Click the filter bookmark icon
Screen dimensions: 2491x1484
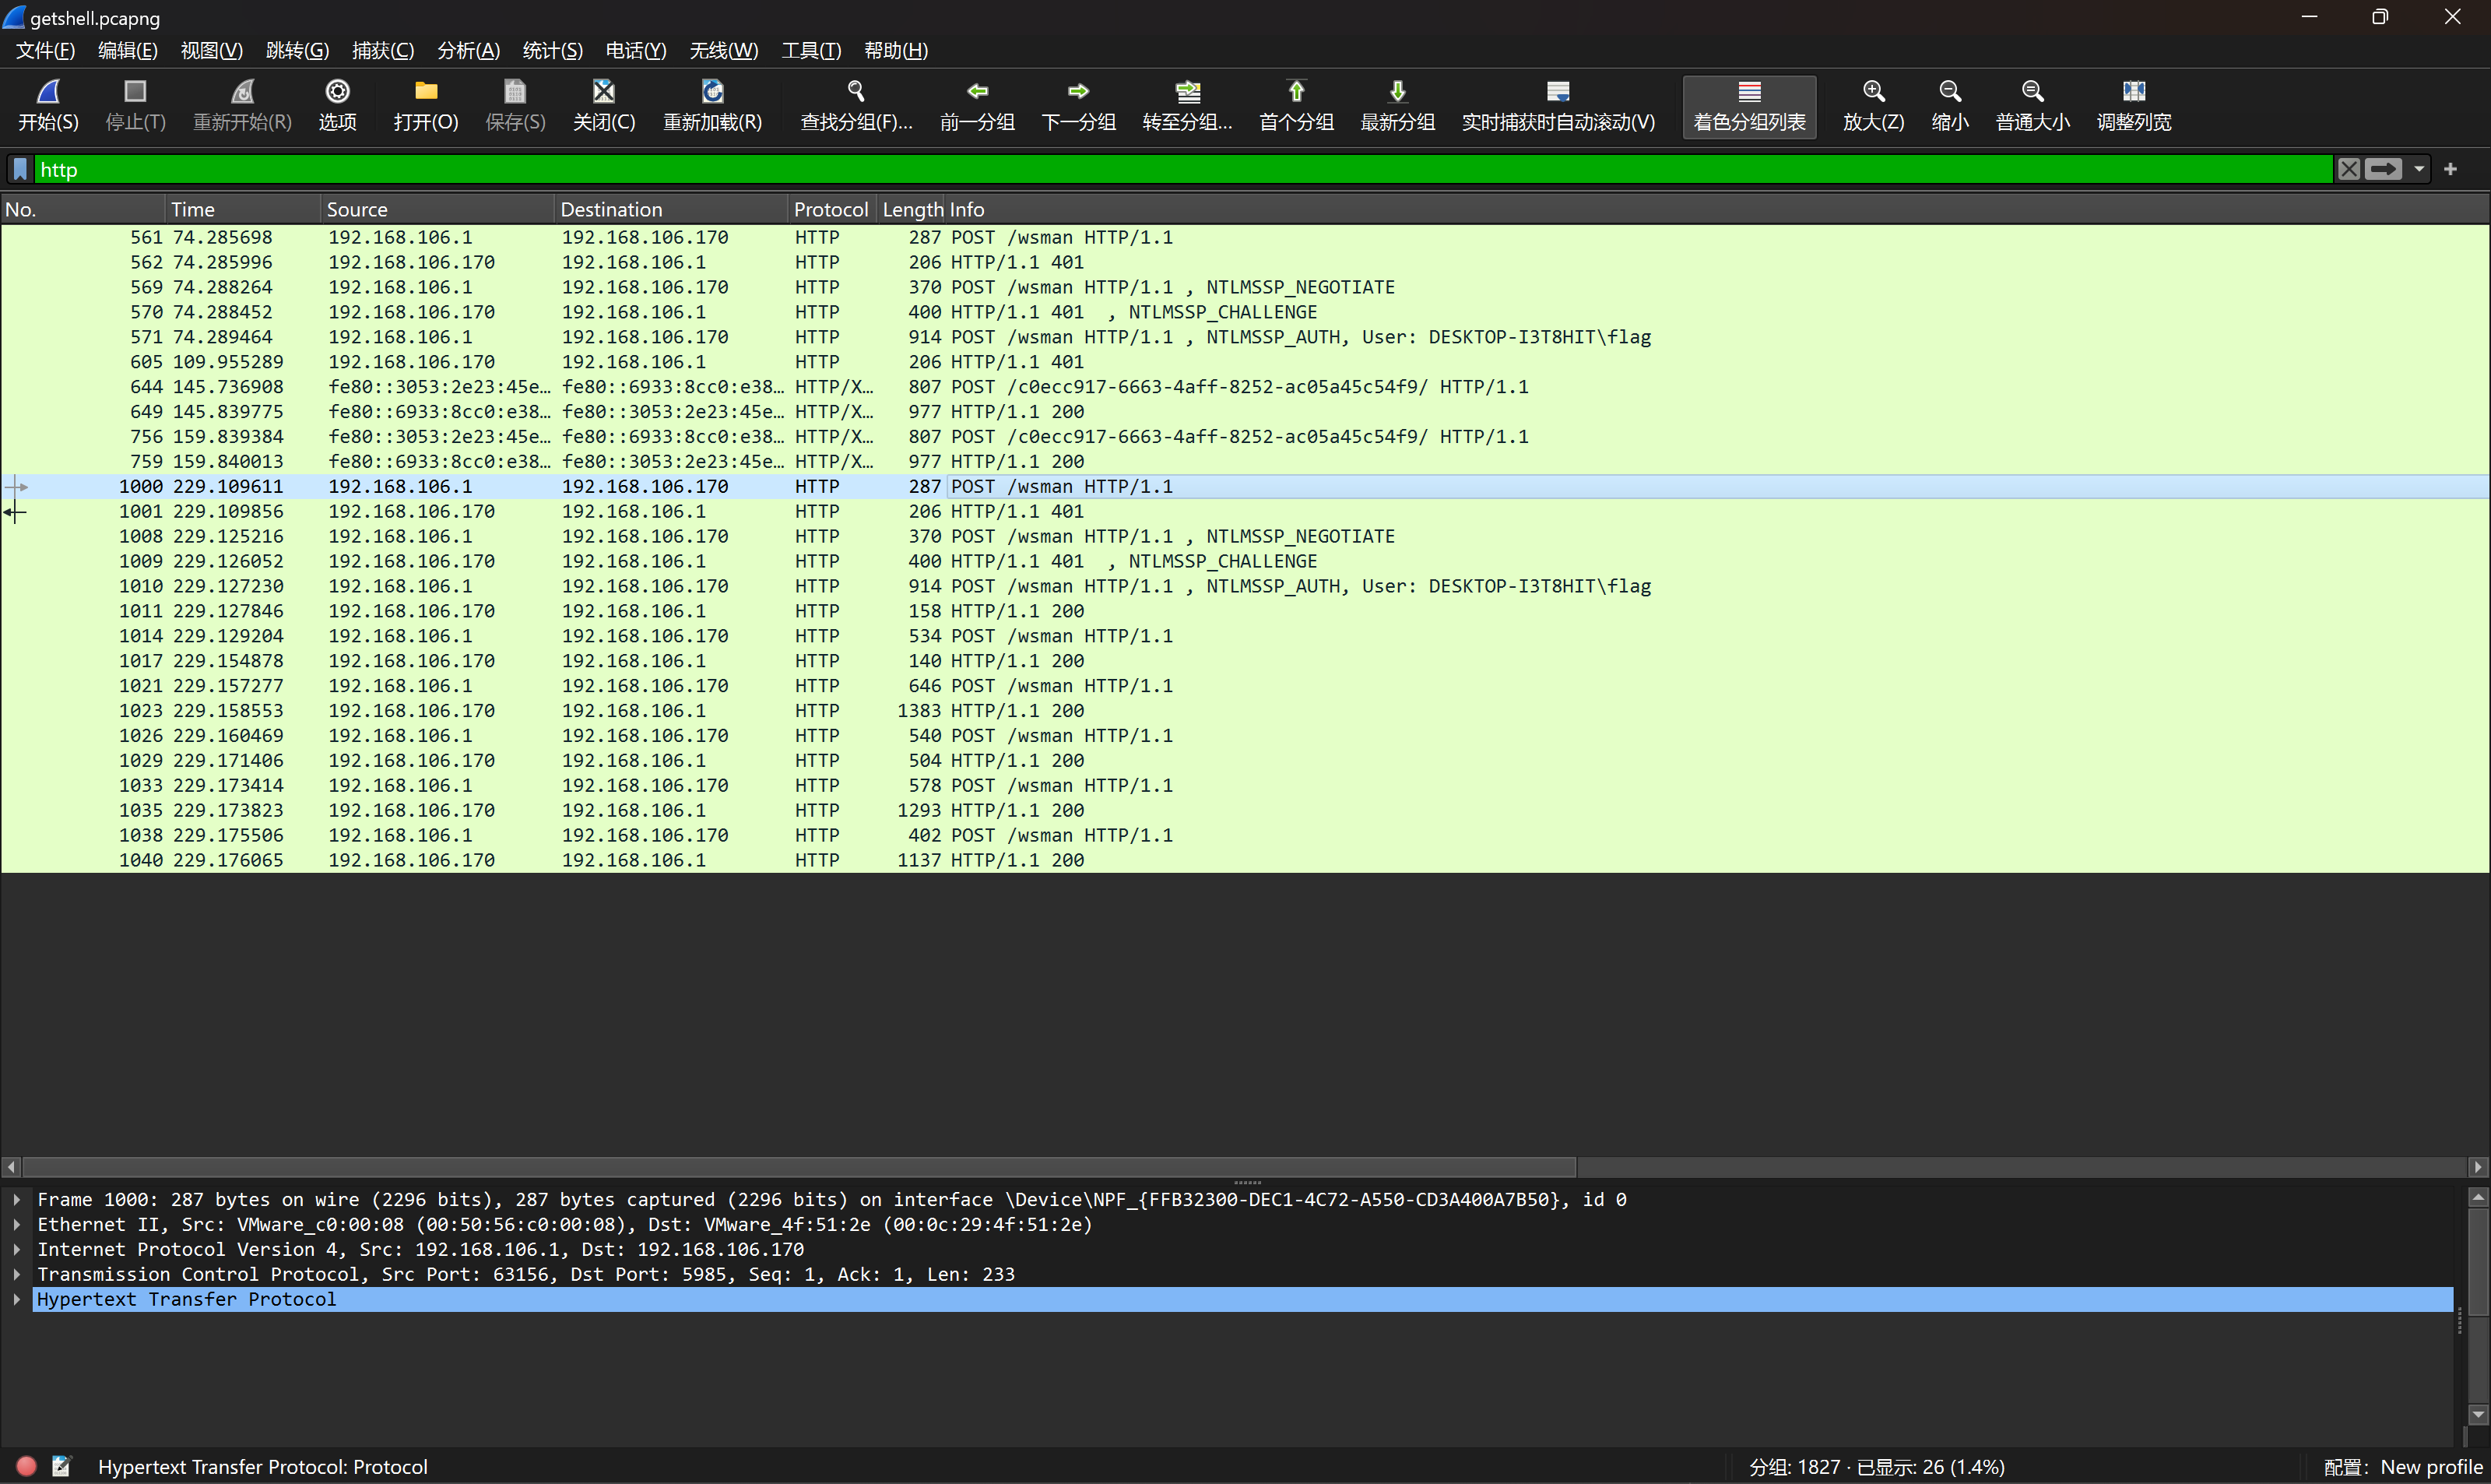[20, 169]
